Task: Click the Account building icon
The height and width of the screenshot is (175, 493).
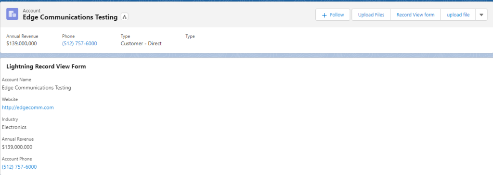Action: [x=12, y=14]
